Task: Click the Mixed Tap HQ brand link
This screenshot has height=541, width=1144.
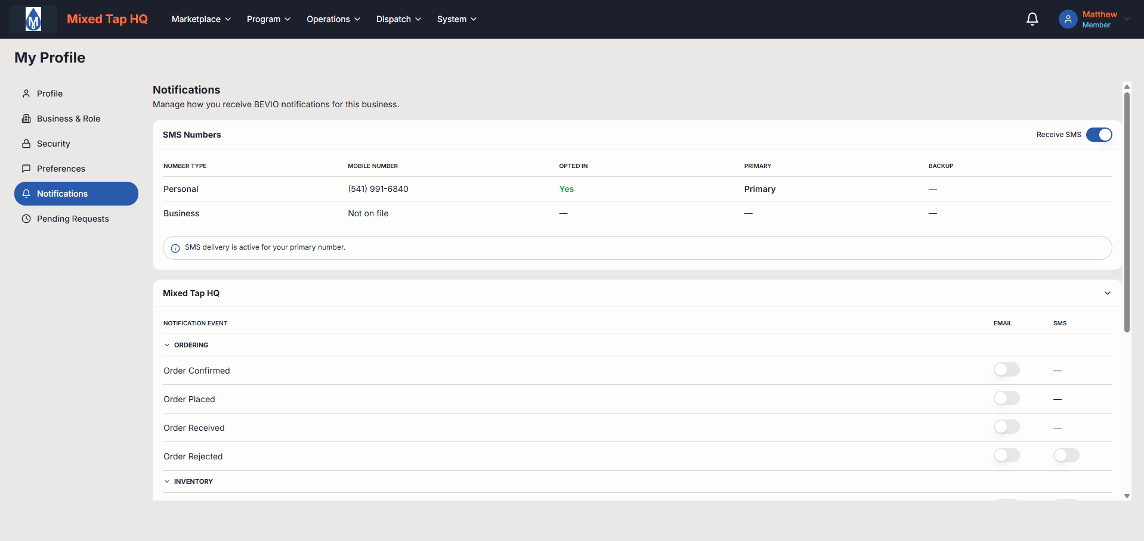Action: (x=107, y=19)
